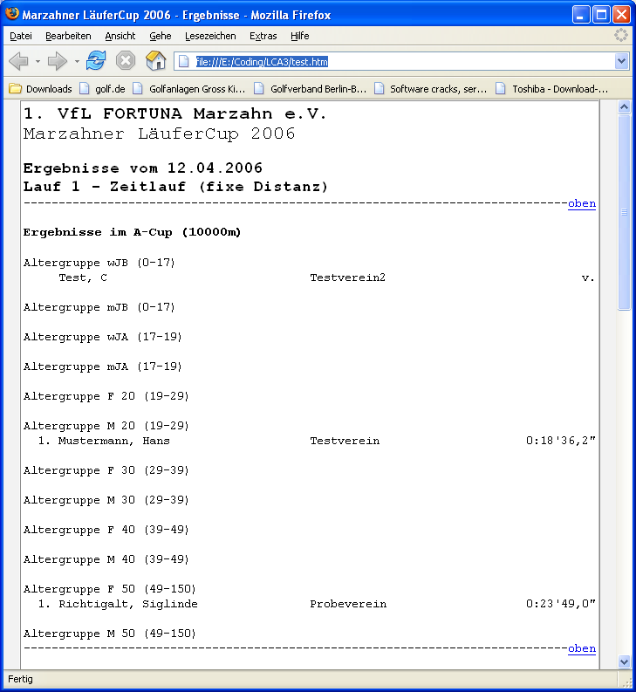Click the 'Richtigalt, Siglinde' entry
This screenshot has width=636, height=692.
(128, 604)
